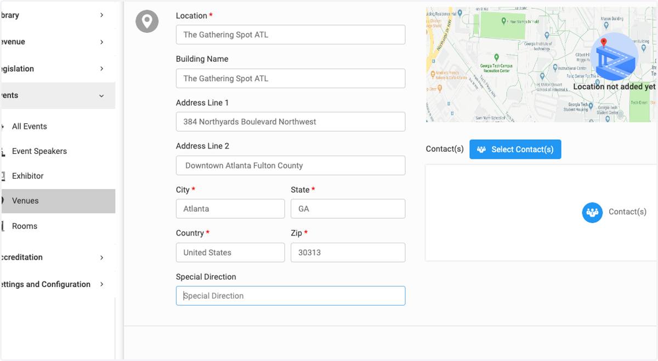Expand the Library sidebar section chevron
Screen dimensions: 658x361
(x=101, y=15)
